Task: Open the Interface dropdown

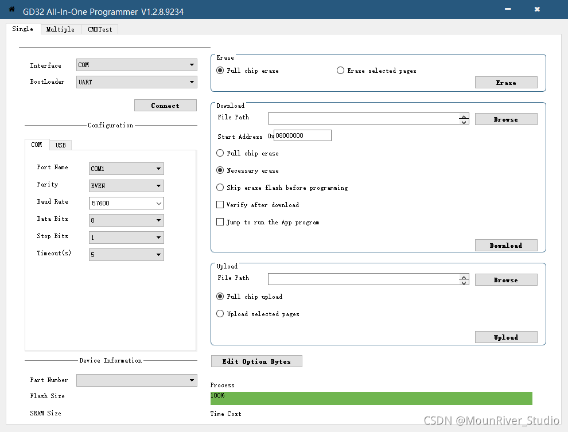Action: click(x=137, y=65)
